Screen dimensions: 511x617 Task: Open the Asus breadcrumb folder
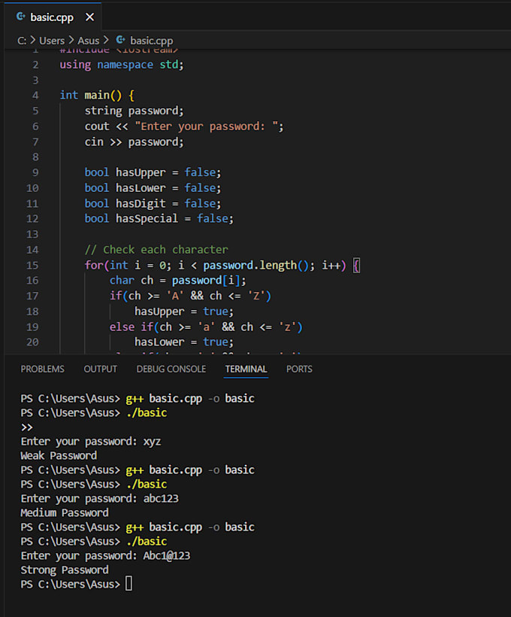(x=89, y=41)
